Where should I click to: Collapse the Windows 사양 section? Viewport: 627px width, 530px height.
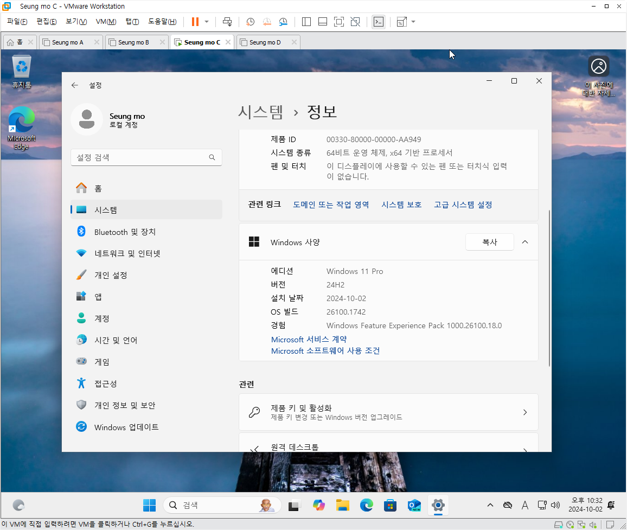(x=525, y=242)
